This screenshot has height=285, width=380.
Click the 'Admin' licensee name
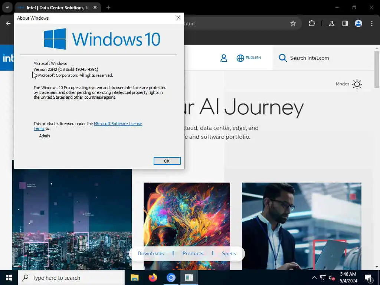click(45, 136)
